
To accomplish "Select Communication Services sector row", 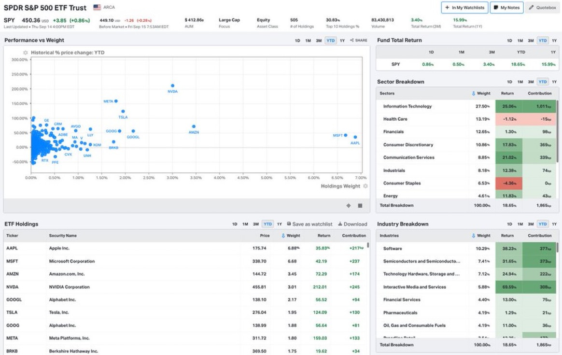I will (x=466, y=157).
